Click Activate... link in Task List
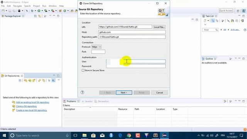The image size is (247, 139). (235, 30)
